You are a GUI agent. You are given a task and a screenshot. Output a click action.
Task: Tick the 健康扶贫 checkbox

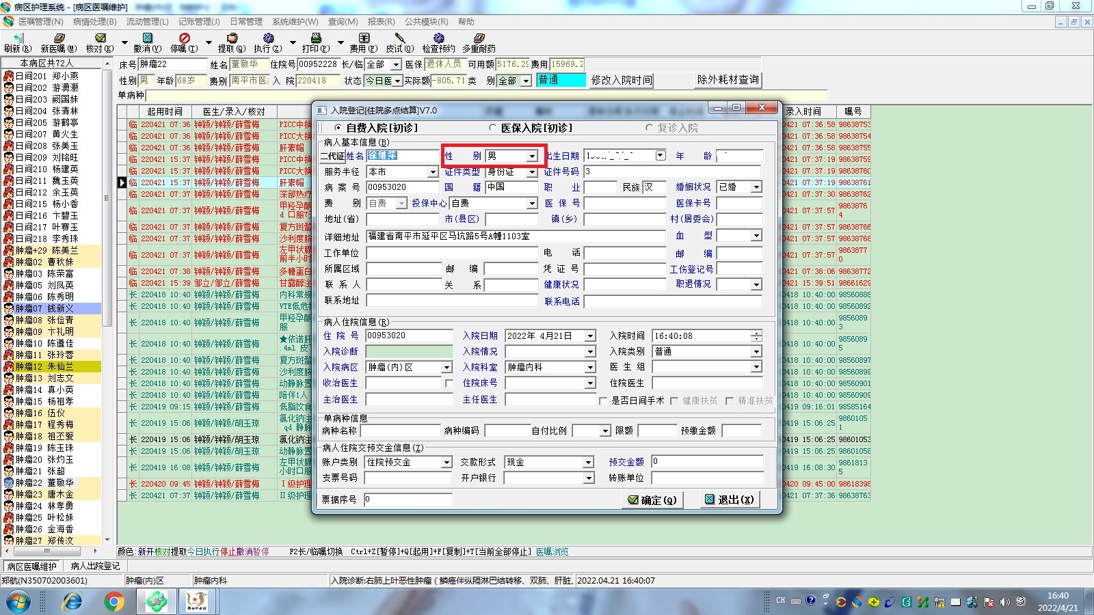[674, 400]
